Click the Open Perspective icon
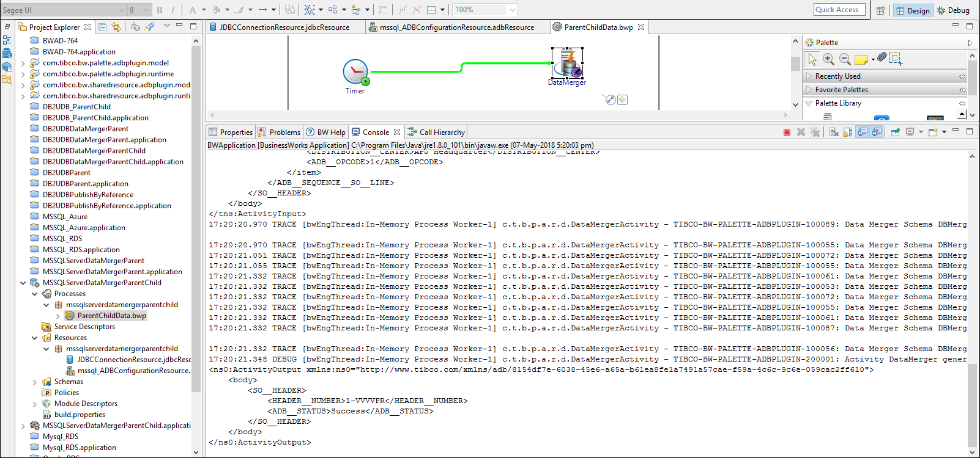Viewport: 980px width, 458px height. [x=880, y=10]
